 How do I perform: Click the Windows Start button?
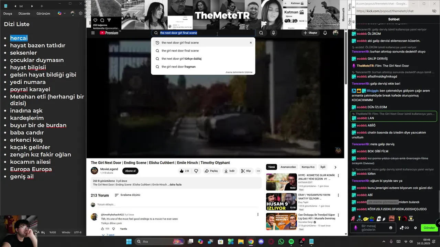[129, 242]
